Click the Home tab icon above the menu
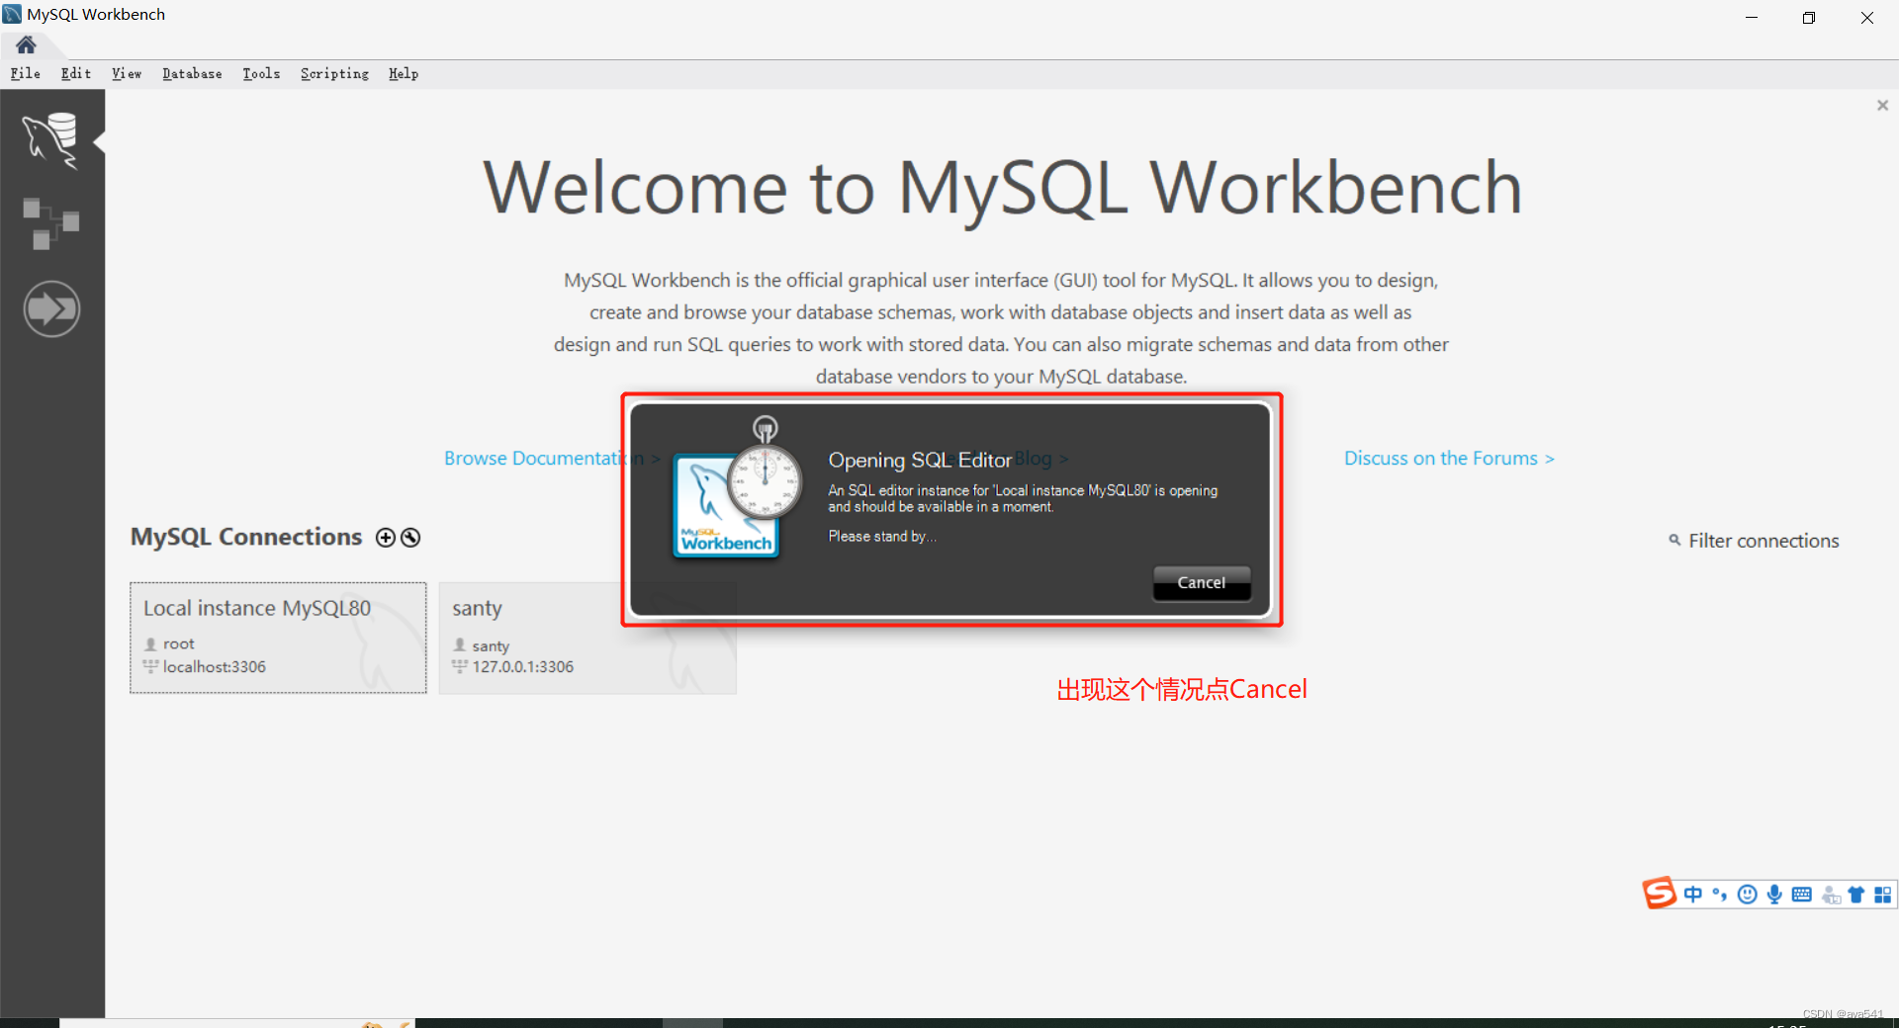The width and height of the screenshot is (1899, 1028). (x=25, y=44)
